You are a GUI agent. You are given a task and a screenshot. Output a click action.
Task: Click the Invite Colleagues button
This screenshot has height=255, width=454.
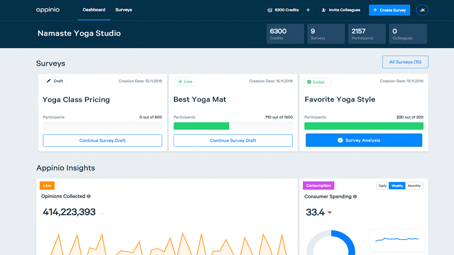(x=341, y=10)
